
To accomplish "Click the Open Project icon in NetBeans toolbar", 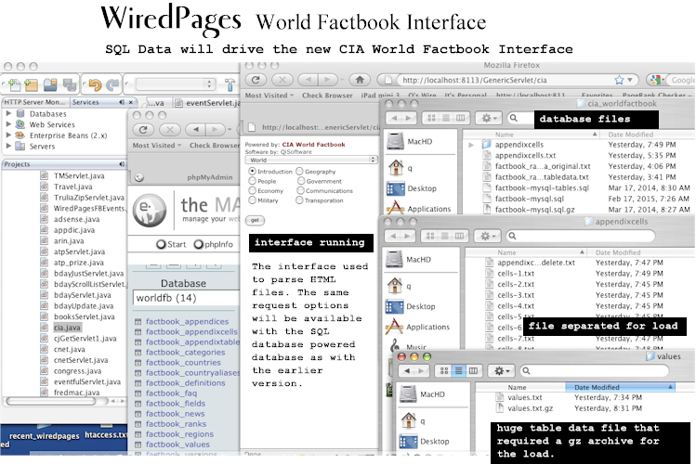I will pyautogui.click(x=50, y=84).
